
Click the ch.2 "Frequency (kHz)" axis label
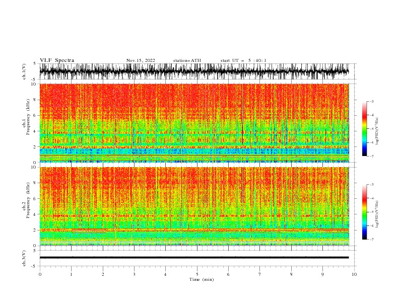(28, 200)
